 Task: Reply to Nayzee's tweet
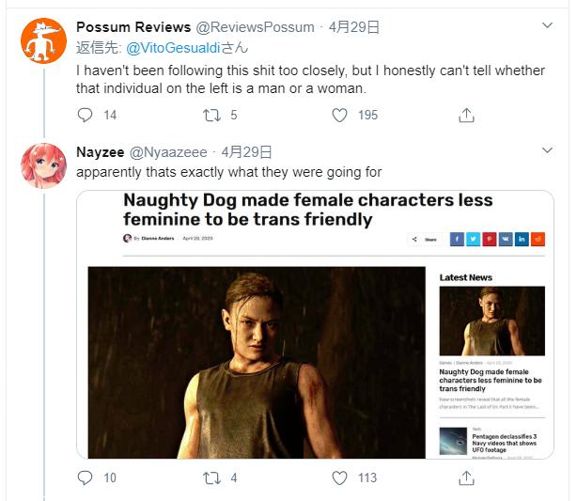pos(86,478)
